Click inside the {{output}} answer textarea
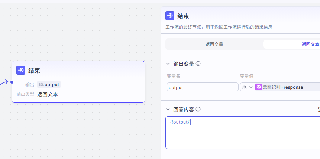320x159 pixels. coord(243,133)
